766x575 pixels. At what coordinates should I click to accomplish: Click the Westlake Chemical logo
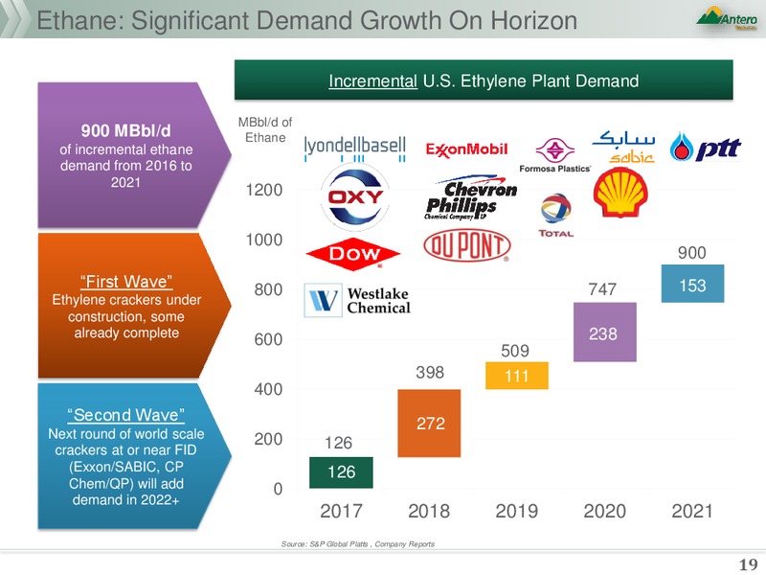357,300
